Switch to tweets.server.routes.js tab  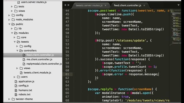coord(89,5)
